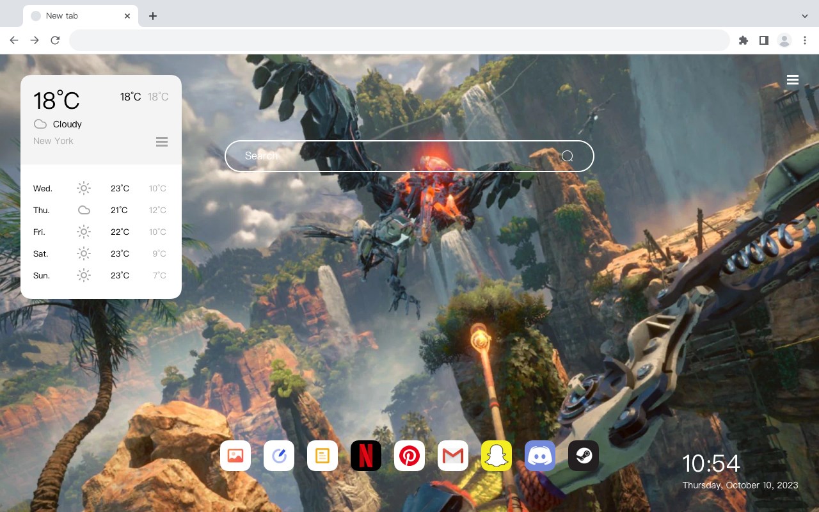Open the Discord shortcut
The image size is (819, 512).
540,456
